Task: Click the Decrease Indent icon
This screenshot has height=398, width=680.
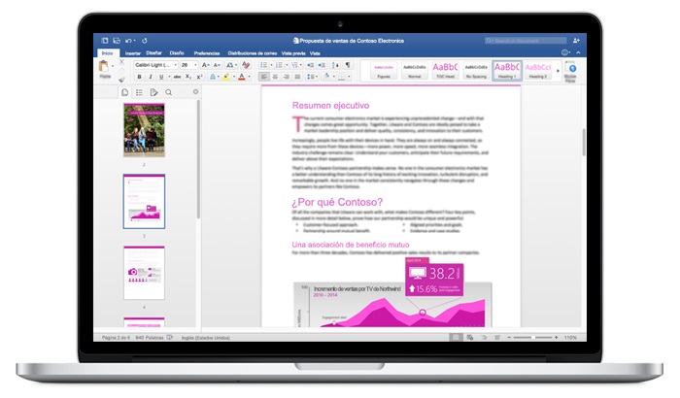Action: (x=311, y=65)
